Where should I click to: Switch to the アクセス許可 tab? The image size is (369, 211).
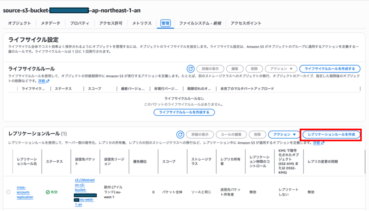tap(111, 23)
